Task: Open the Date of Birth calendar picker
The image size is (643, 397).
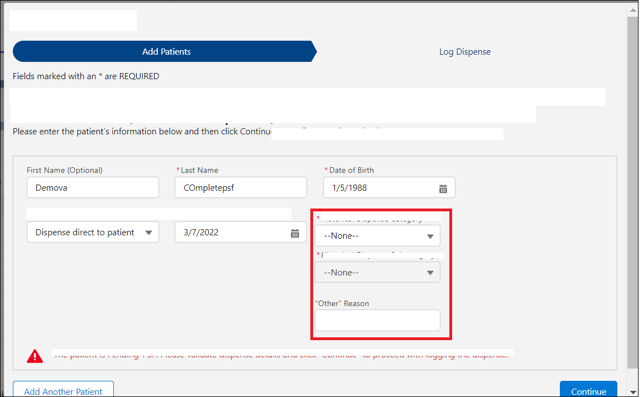Action: (443, 188)
